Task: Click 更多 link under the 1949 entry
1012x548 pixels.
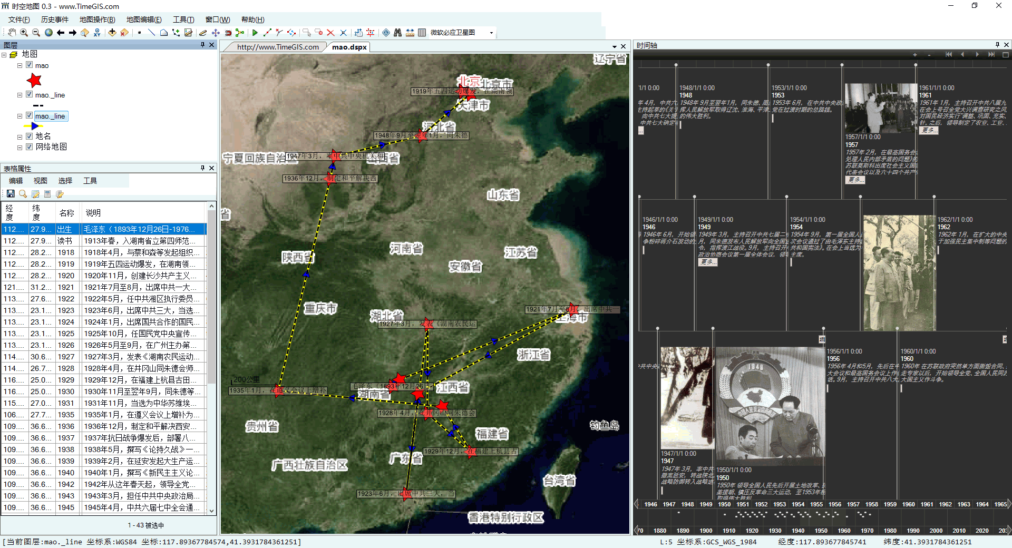Action: pos(707,262)
